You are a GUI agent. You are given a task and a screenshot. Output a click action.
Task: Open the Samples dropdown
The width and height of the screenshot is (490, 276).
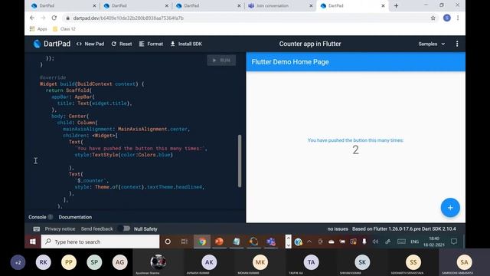[x=431, y=44]
